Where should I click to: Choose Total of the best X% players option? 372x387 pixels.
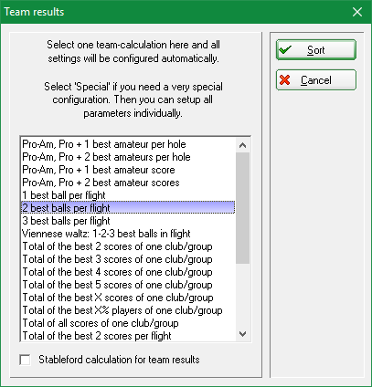(x=128, y=310)
